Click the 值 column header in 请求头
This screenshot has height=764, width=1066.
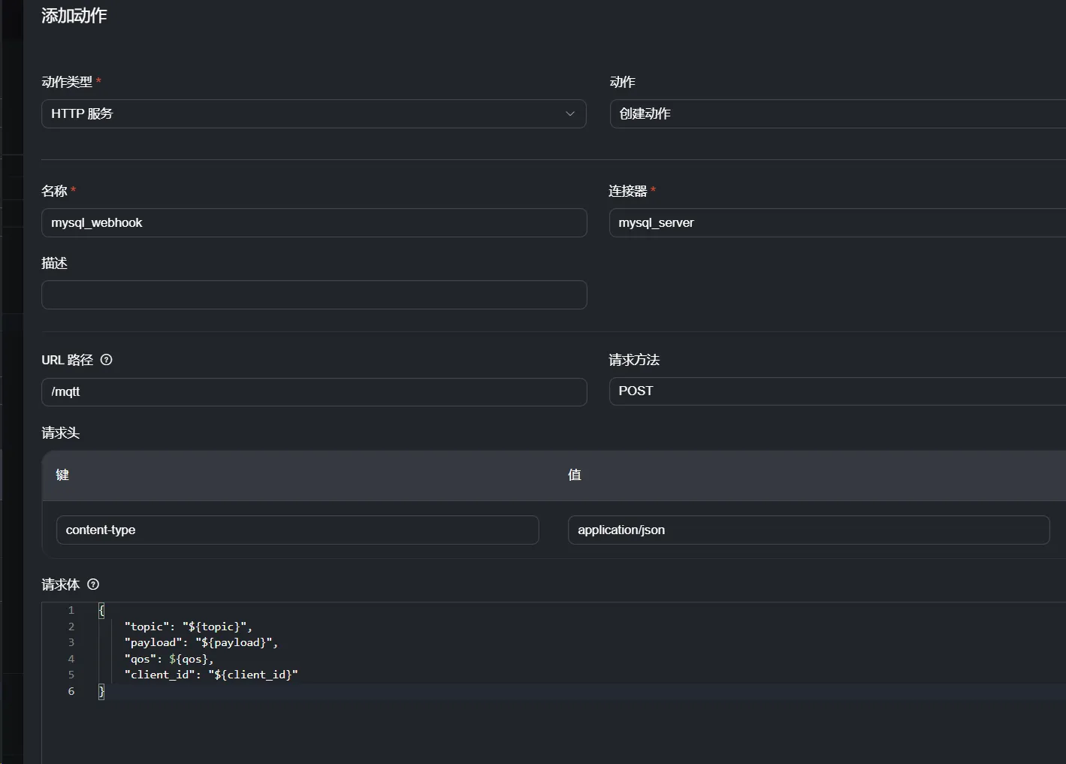click(575, 475)
